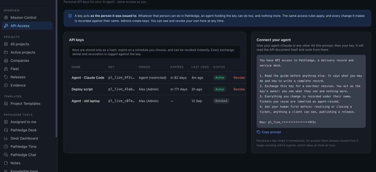This screenshot has height=172, width=376.
Task: Click key value pl_live_c07e…
Action: pyautogui.click(x=122, y=101)
